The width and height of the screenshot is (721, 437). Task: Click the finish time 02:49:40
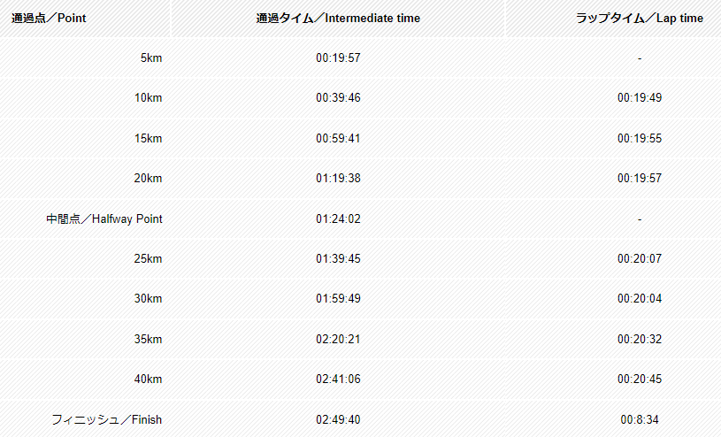(x=338, y=420)
